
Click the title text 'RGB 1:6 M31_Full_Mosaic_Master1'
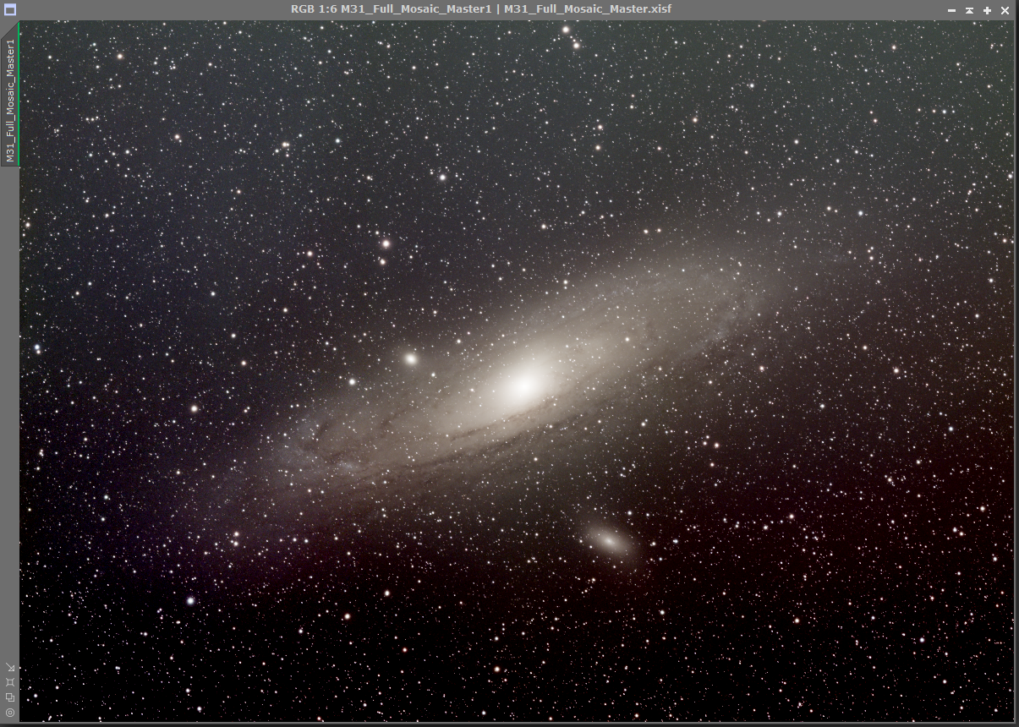pyautogui.click(x=391, y=9)
